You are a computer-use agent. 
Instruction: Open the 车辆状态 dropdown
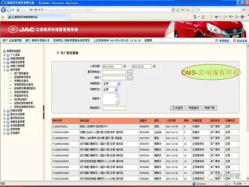(x=116, y=90)
